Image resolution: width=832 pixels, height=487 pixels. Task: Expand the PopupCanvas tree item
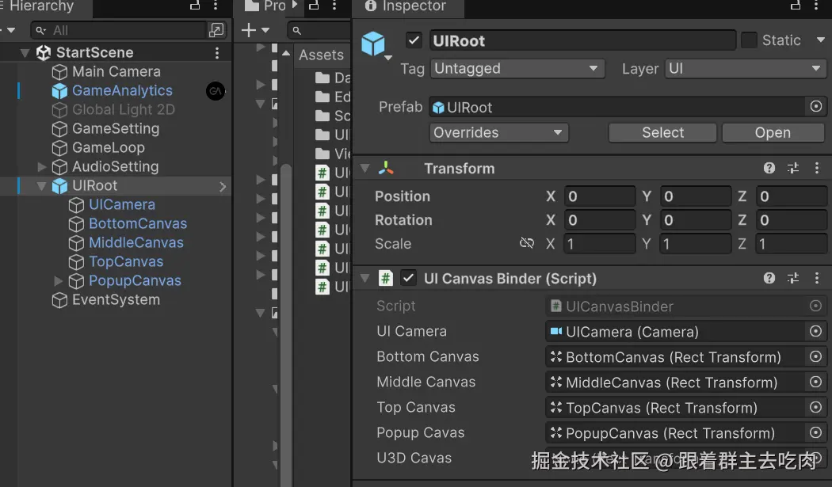pos(58,281)
